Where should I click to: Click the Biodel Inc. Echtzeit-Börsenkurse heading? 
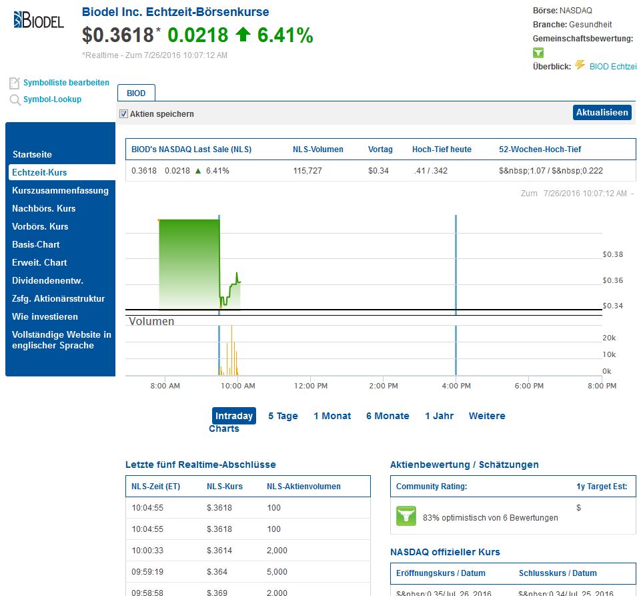(x=175, y=12)
